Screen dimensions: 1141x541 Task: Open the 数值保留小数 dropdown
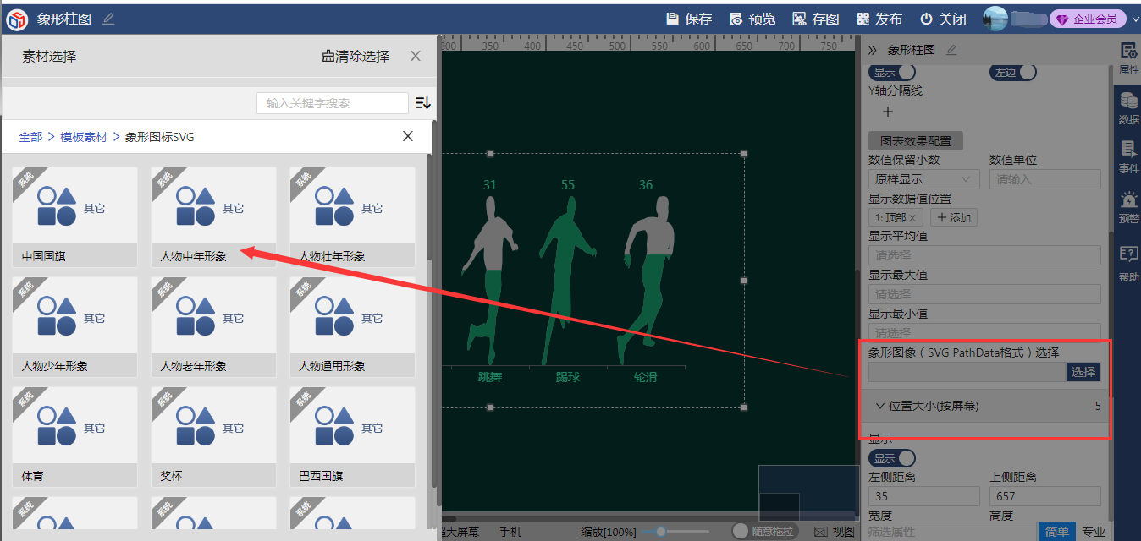pyautogui.click(x=923, y=179)
